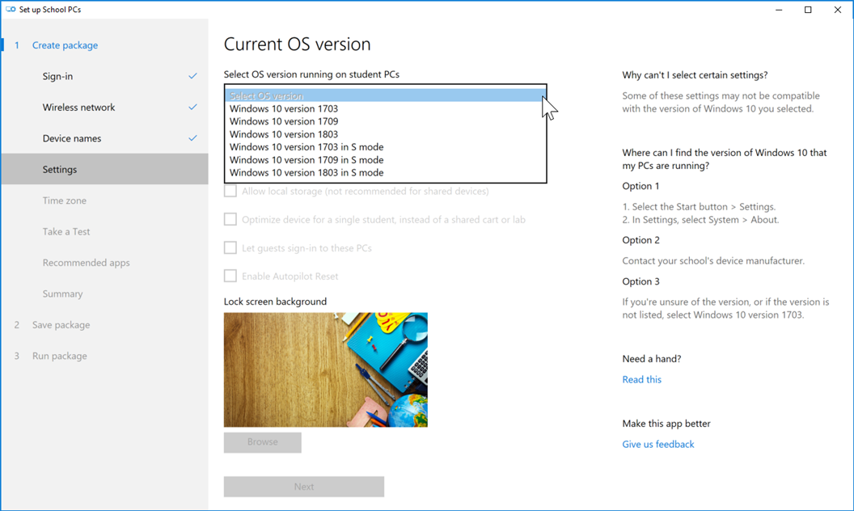This screenshot has width=854, height=511.
Task: Minimize the application window
Action: click(778, 10)
